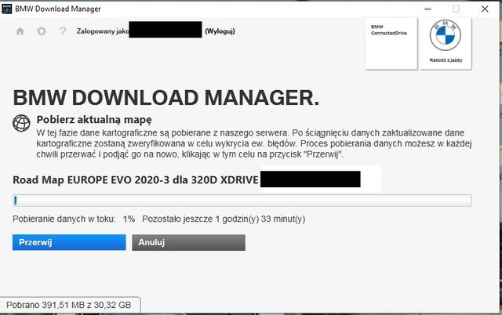Click the BMW logo Radość z jazdy tile
This screenshot has width=502, height=315.
click(x=446, y=43)
